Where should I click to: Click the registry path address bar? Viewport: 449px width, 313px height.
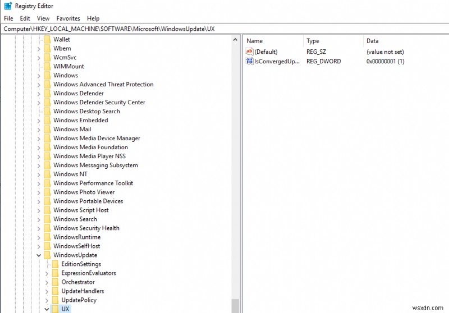(224, 29)
